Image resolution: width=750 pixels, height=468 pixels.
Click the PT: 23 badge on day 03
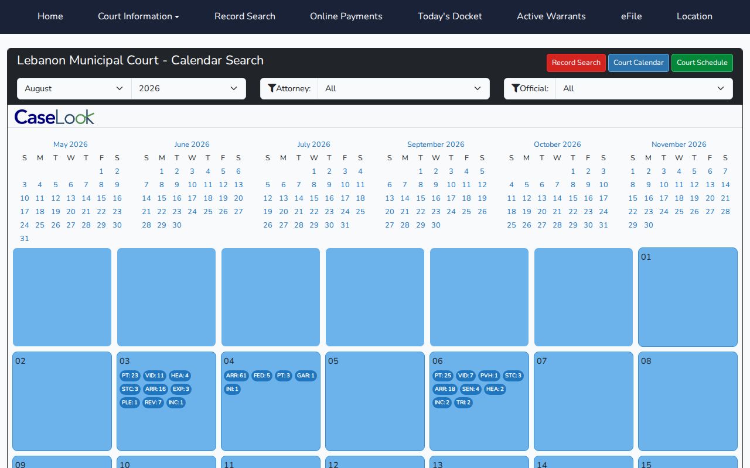click(x=130, y=376)
